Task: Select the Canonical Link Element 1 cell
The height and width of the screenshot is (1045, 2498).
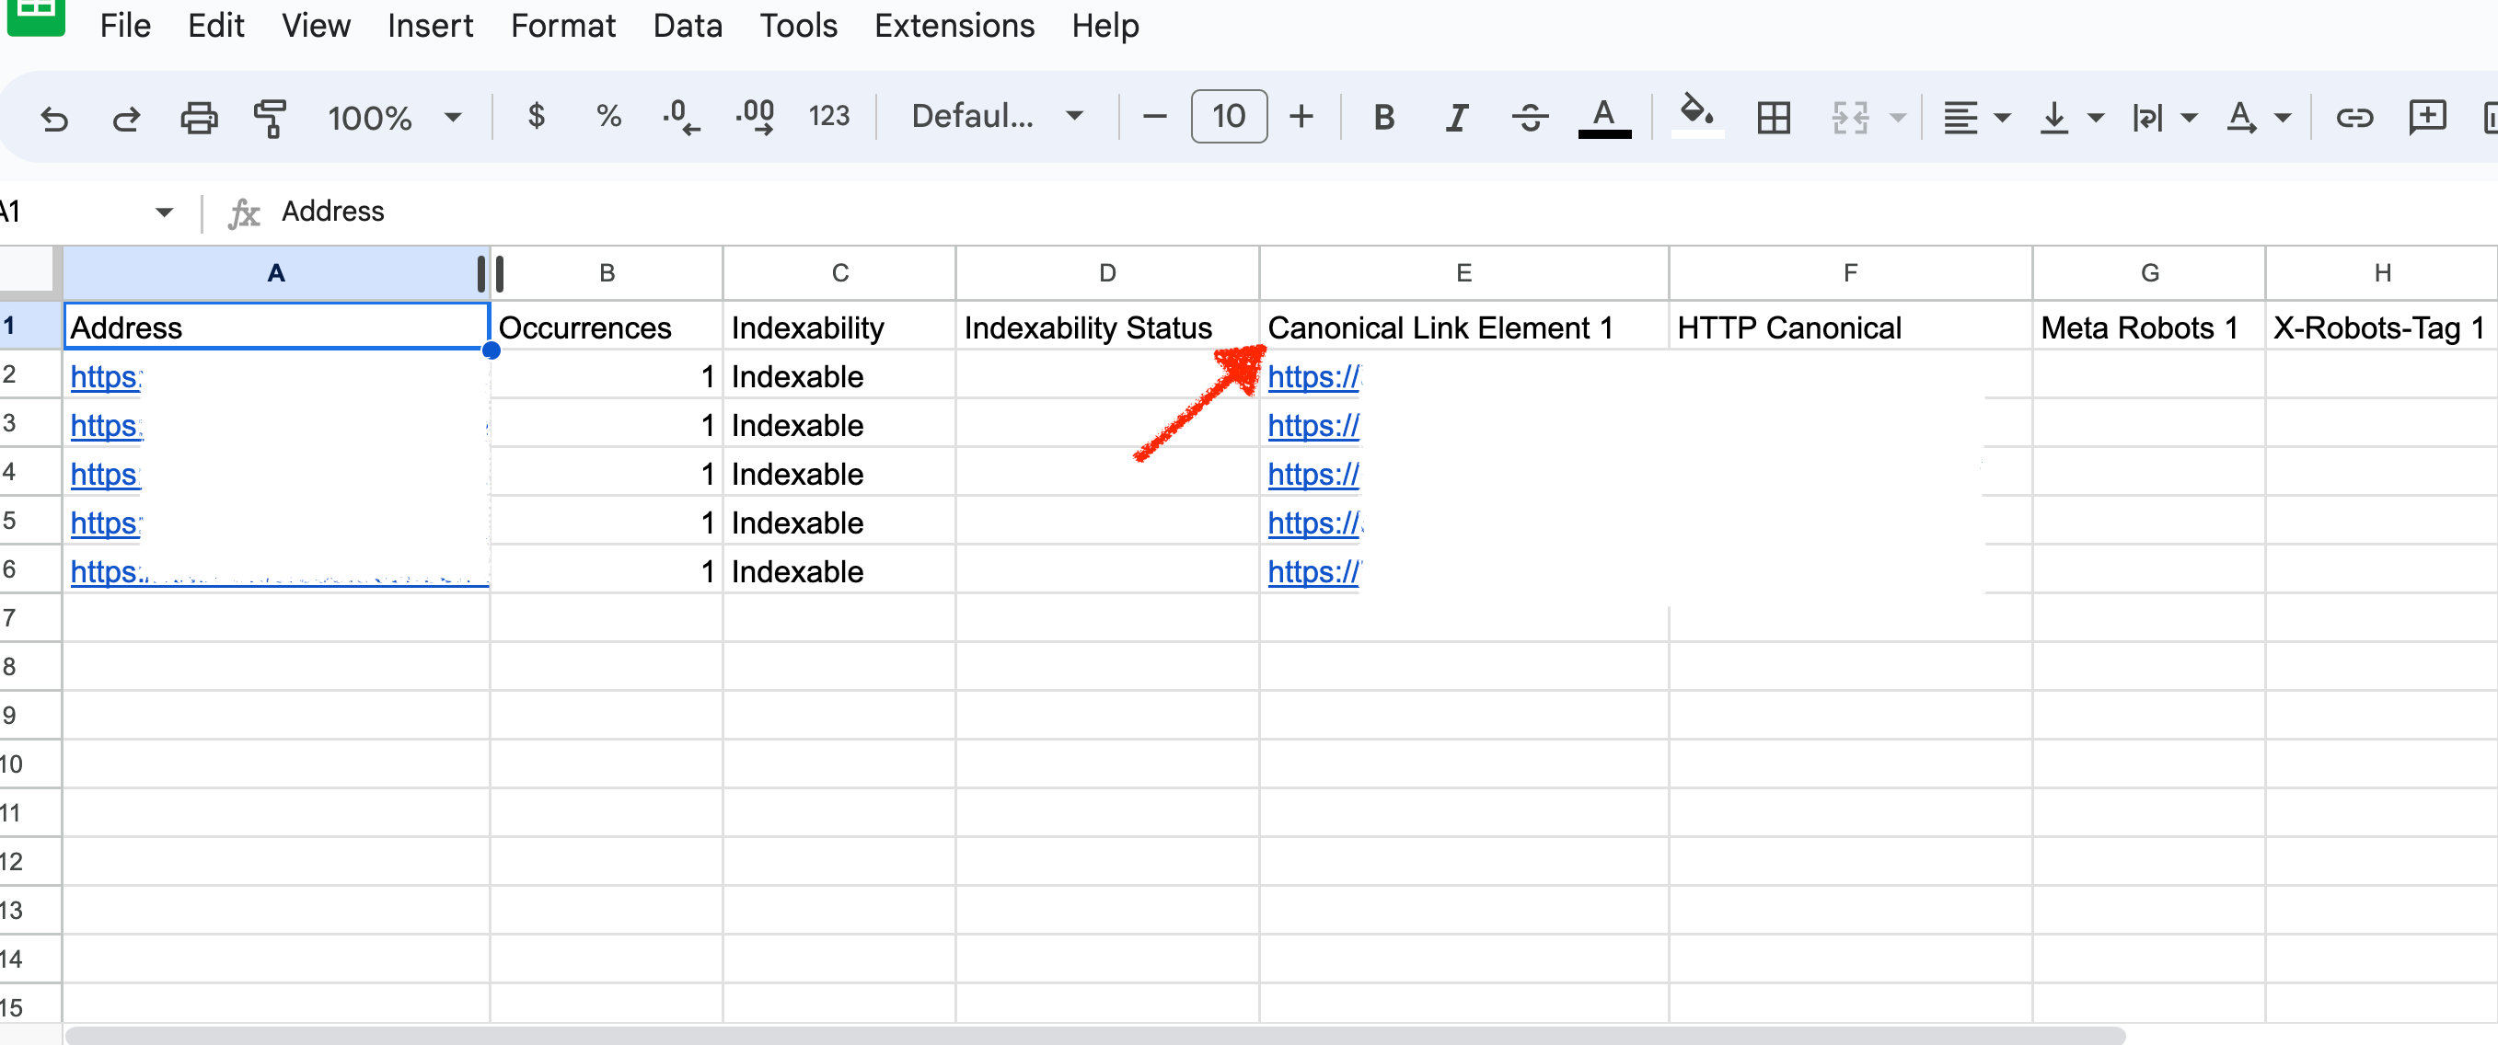Action: pos(1464,327)
